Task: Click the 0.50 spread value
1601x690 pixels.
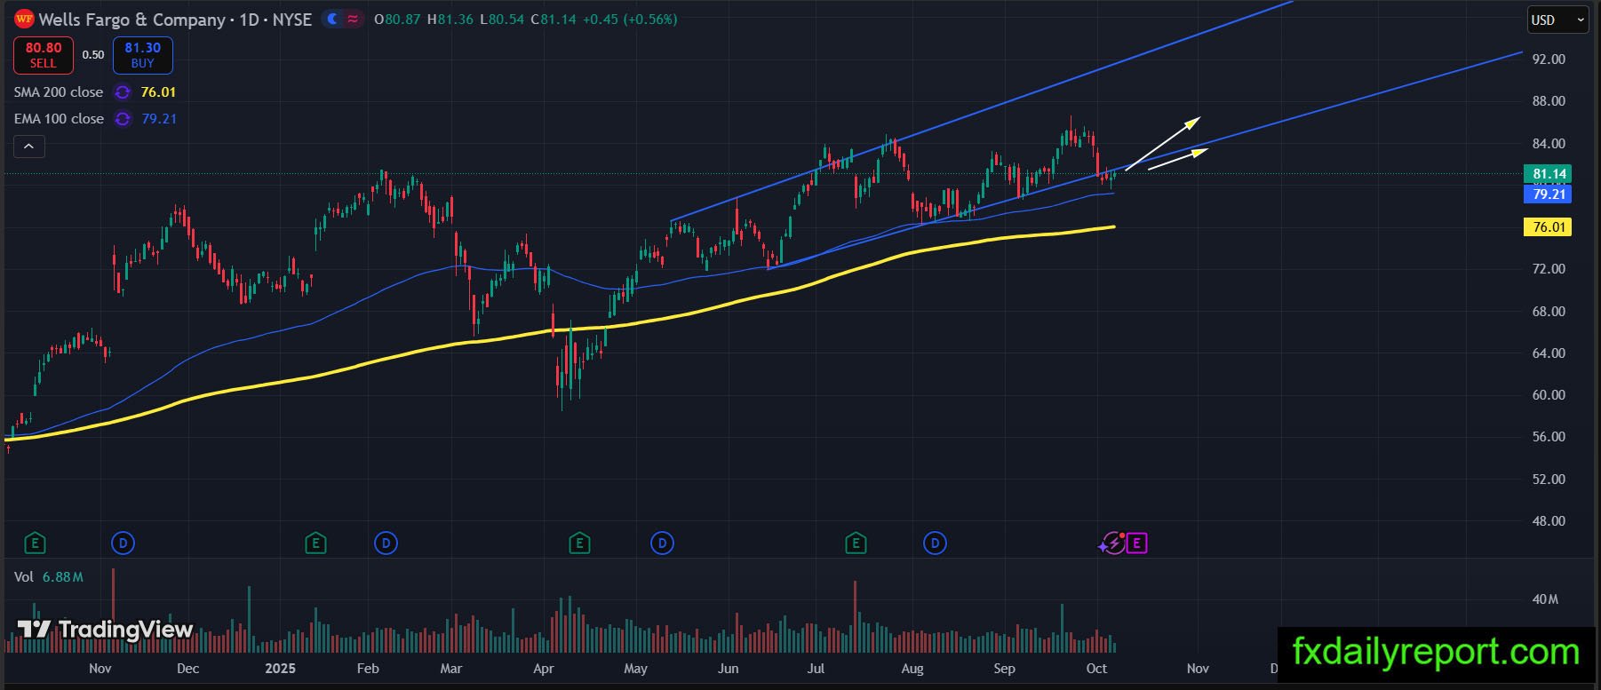Action: [93, 55]
